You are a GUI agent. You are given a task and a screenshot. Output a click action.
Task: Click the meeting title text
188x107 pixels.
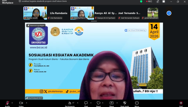(x=44, y=1)
